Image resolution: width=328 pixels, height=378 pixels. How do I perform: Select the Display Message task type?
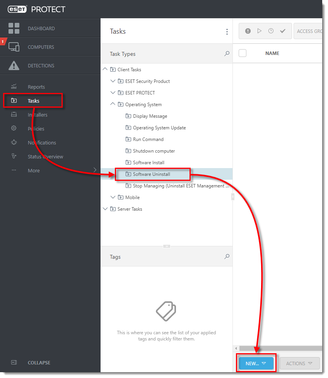point(150,116)
